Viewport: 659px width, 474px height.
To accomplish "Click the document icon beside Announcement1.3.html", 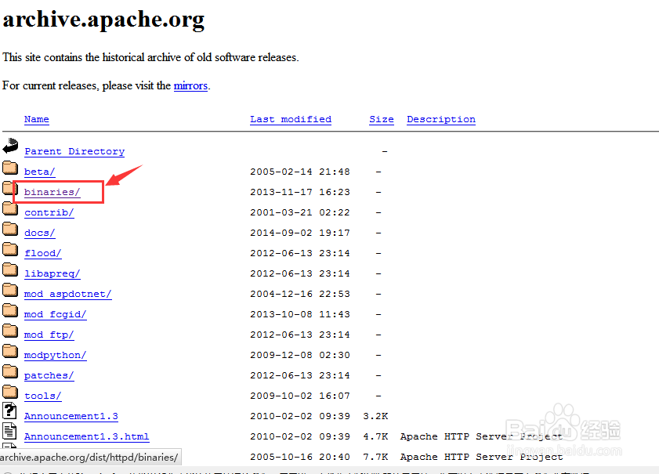I will tap(9, 431).
